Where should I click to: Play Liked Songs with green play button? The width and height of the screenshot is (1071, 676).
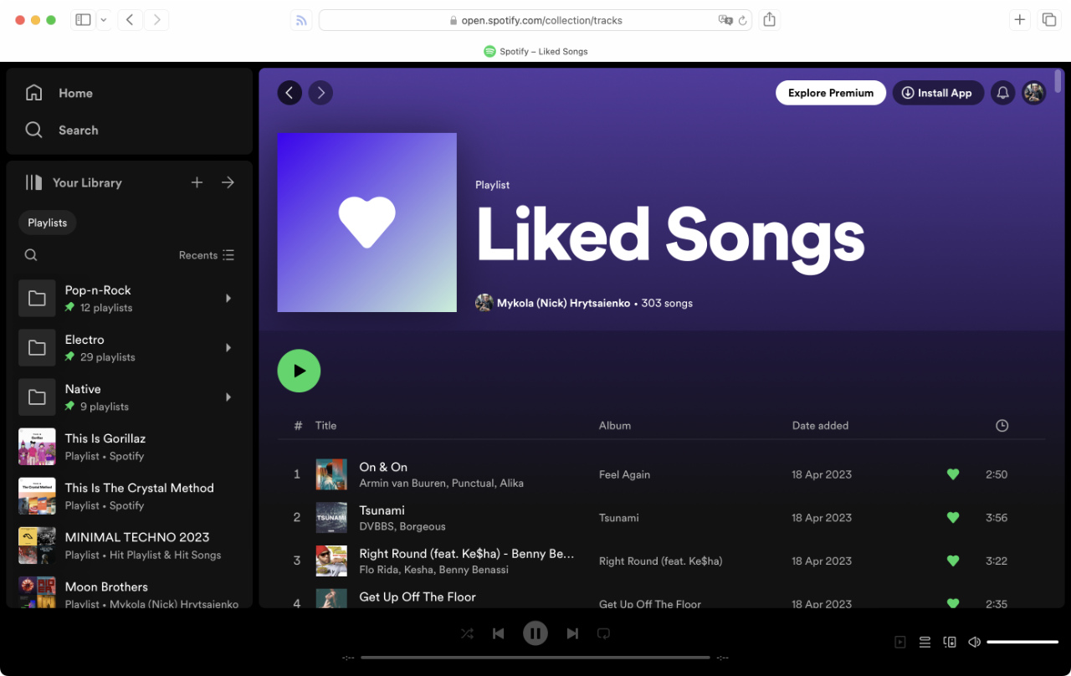pos(299,371)
